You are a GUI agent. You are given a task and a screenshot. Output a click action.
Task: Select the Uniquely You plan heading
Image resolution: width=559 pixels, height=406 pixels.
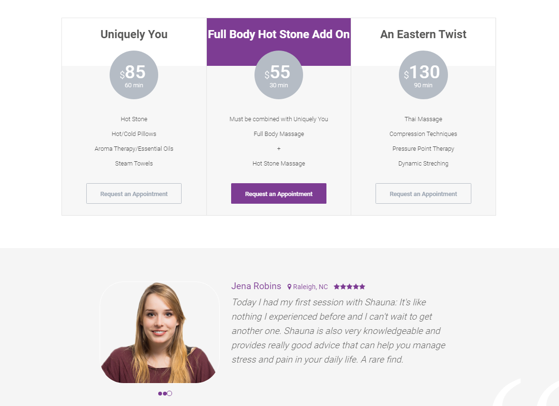[134, 34]
